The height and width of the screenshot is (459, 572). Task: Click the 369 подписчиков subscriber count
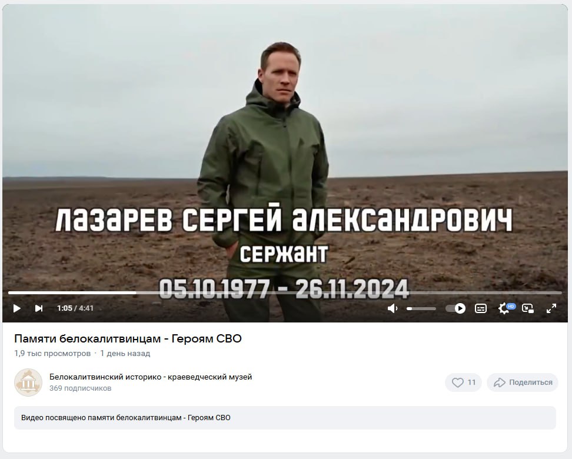(x=80, y=388)
